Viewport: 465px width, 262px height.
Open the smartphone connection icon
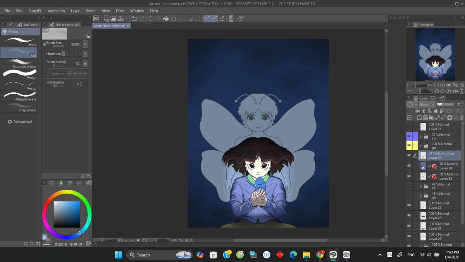point(231,18)
